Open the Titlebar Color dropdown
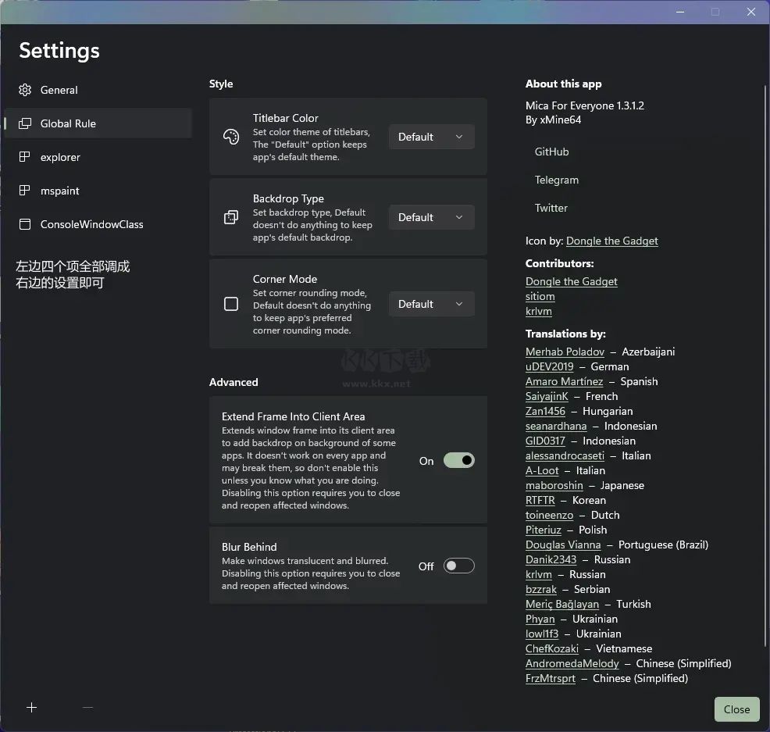Viewport: 770px width, 732px height. pyautogui.click(x=431, y=137)
